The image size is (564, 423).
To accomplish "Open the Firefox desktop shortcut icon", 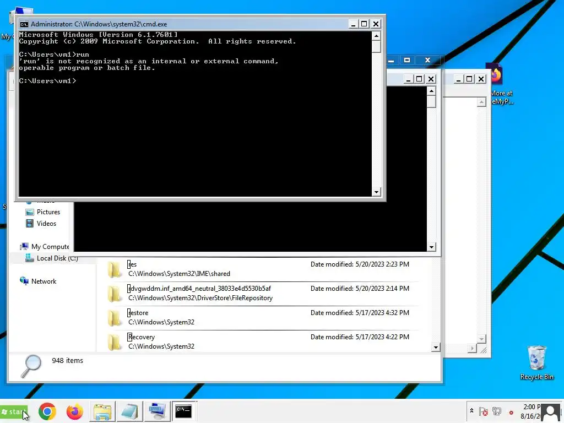I will click(x=495, y=74).
